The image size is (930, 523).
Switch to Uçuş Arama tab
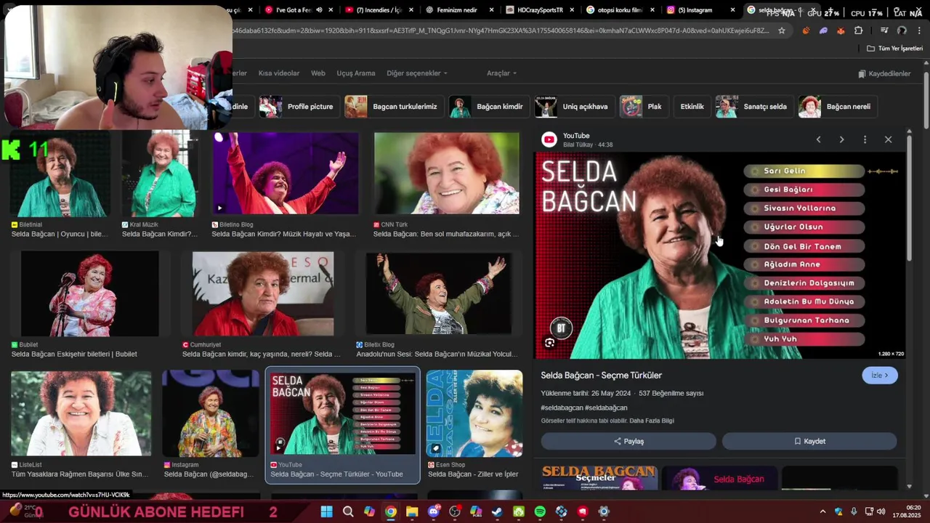(x=356, y=73)
